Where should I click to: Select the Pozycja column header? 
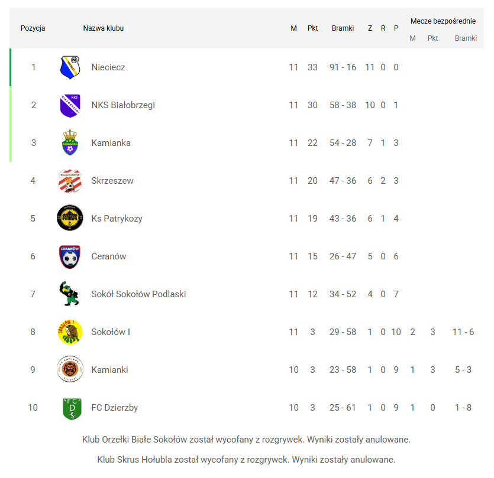[33, 28]
